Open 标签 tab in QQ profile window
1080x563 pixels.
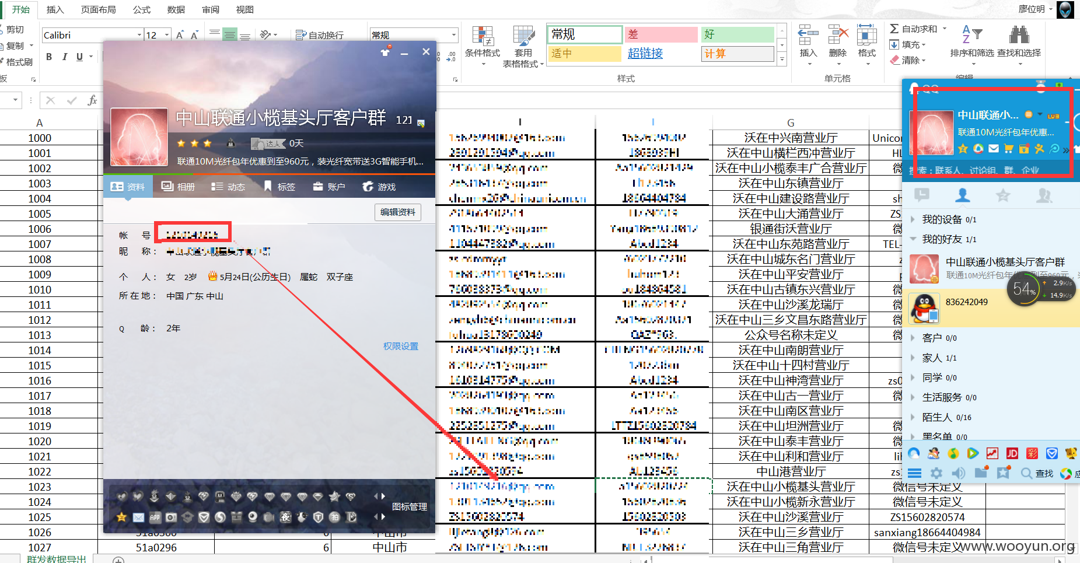279,187
